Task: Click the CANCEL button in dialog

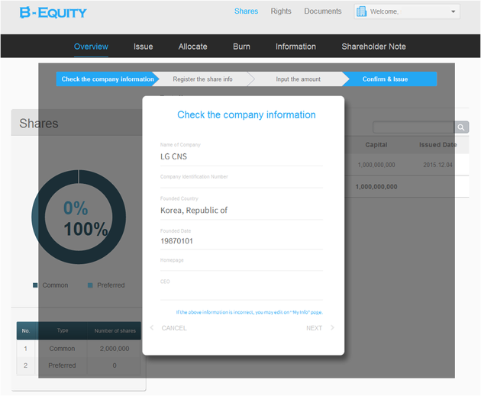Action: 174,328
